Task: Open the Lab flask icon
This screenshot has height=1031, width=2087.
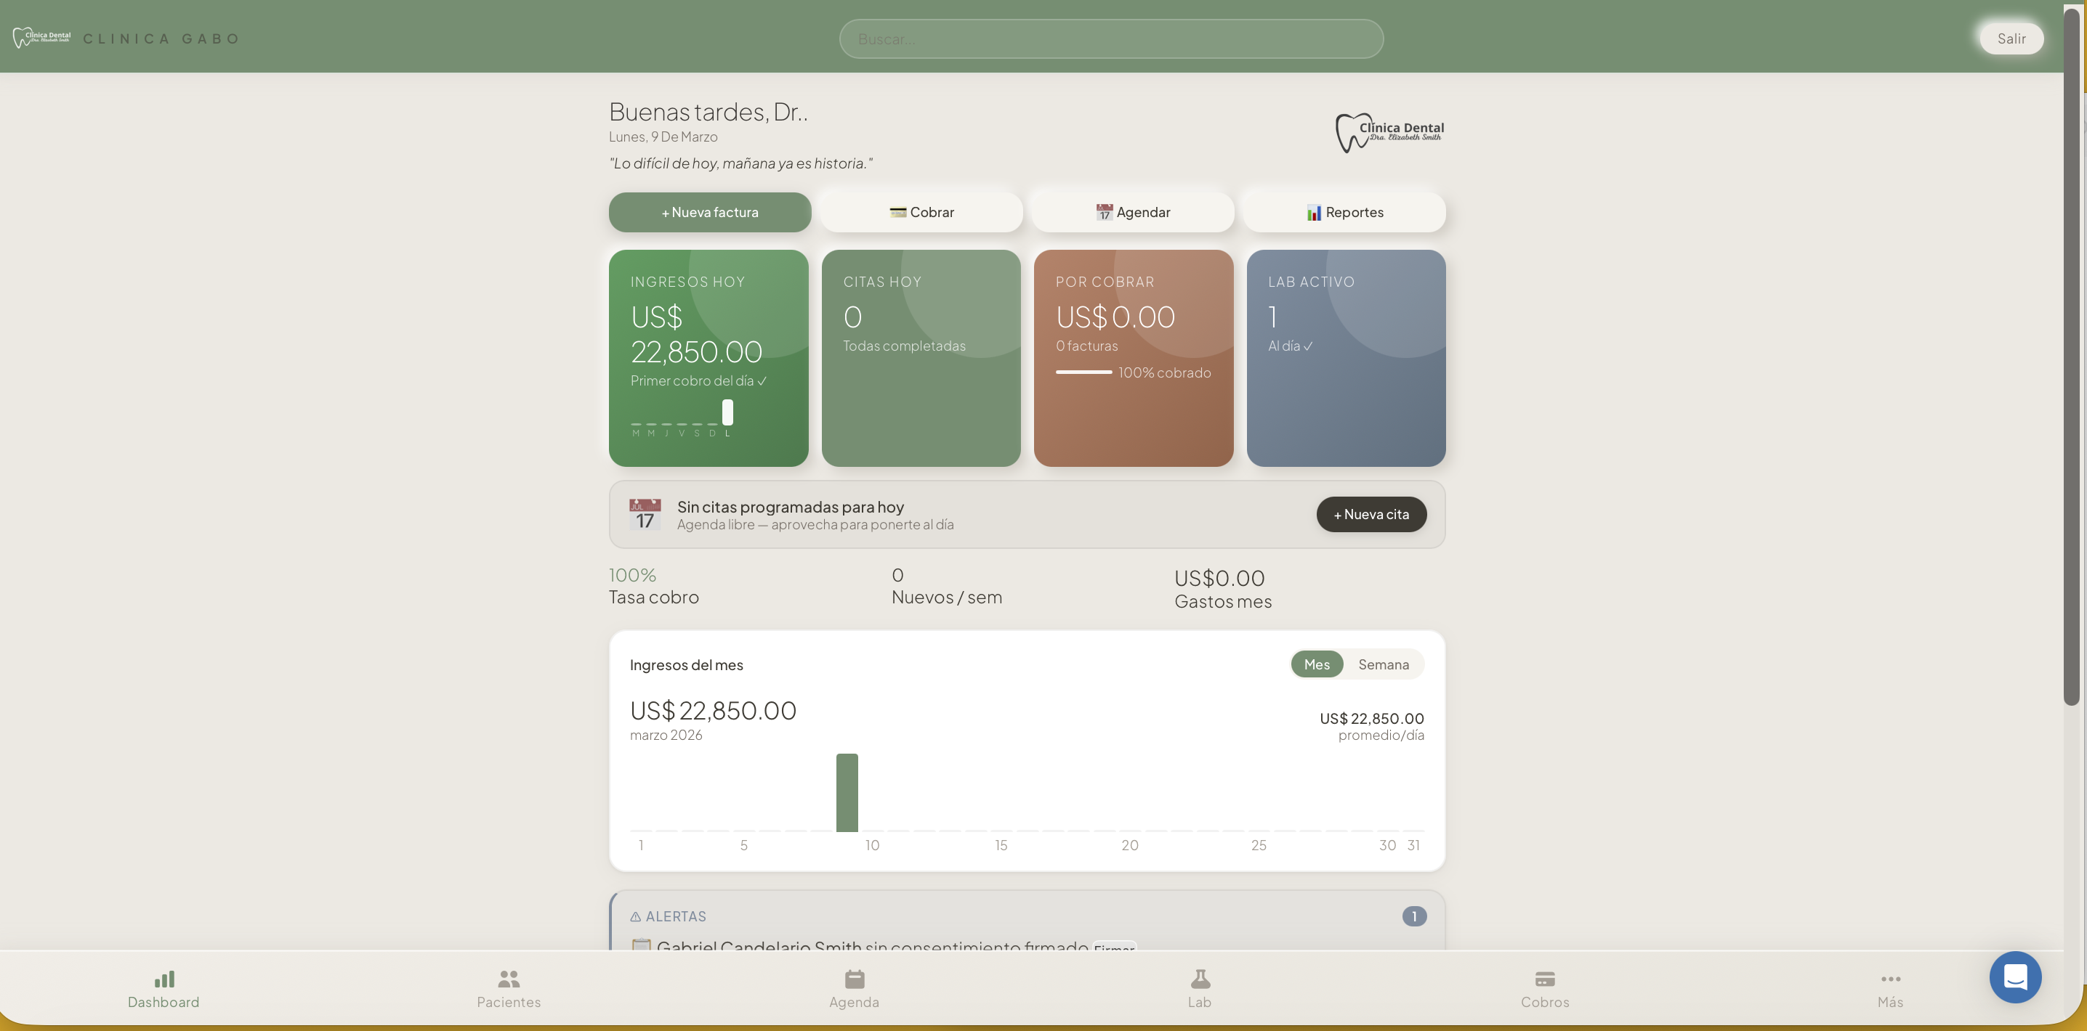Action: [x=1200, y=979]
